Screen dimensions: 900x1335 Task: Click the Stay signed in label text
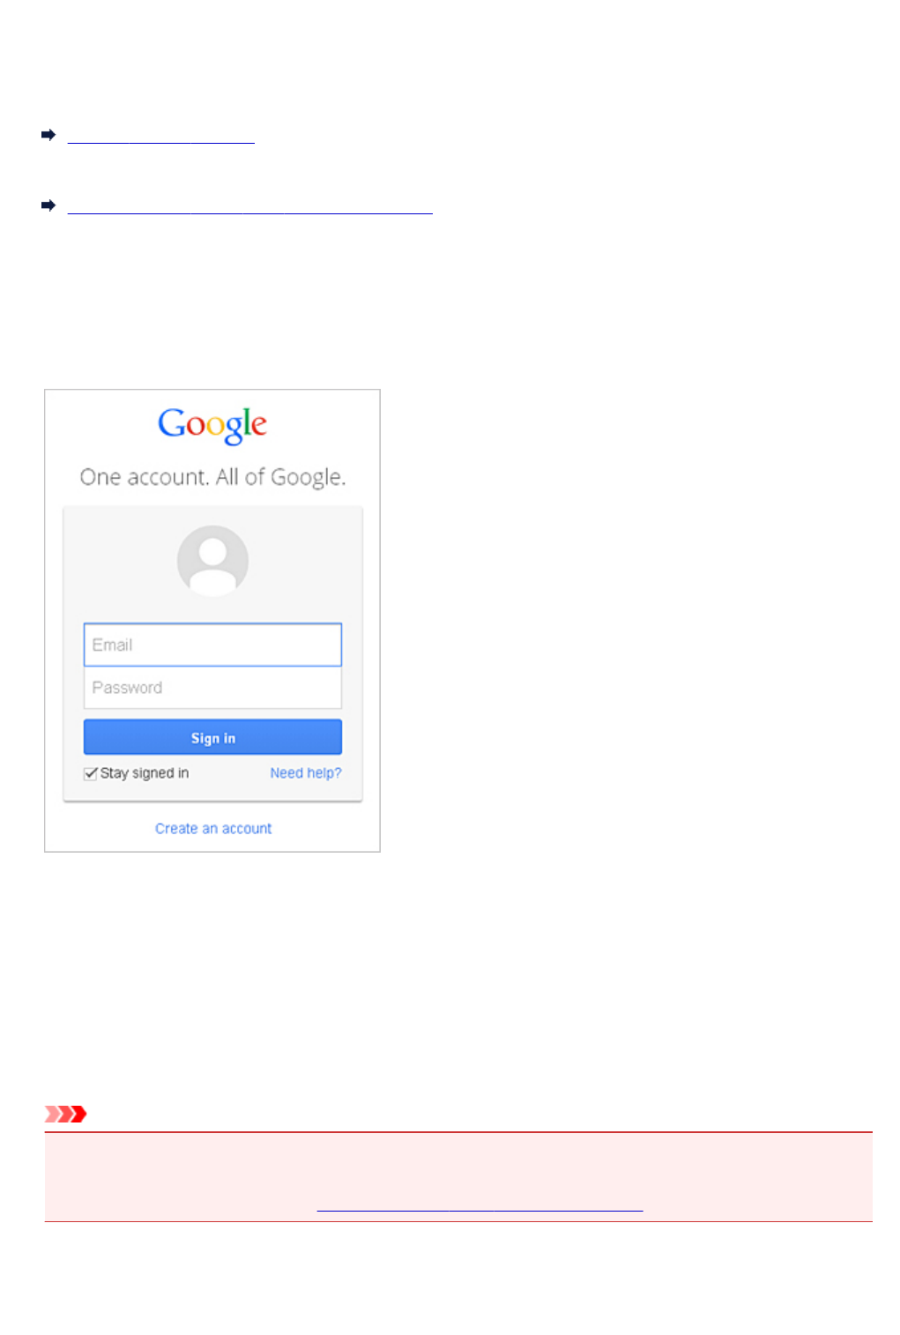click(x=145, y=773)
